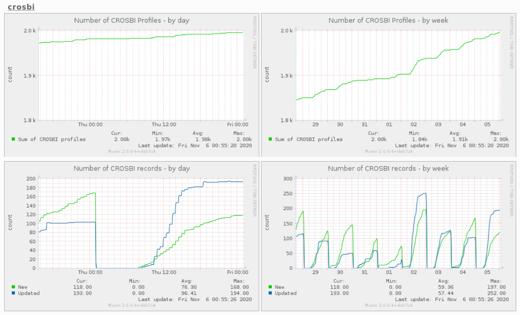Image resolution: width=520 pixels, height=315 pixels.
Task: Click Last update timestamp in Profiles by week
Action: [x=452, y=145]
